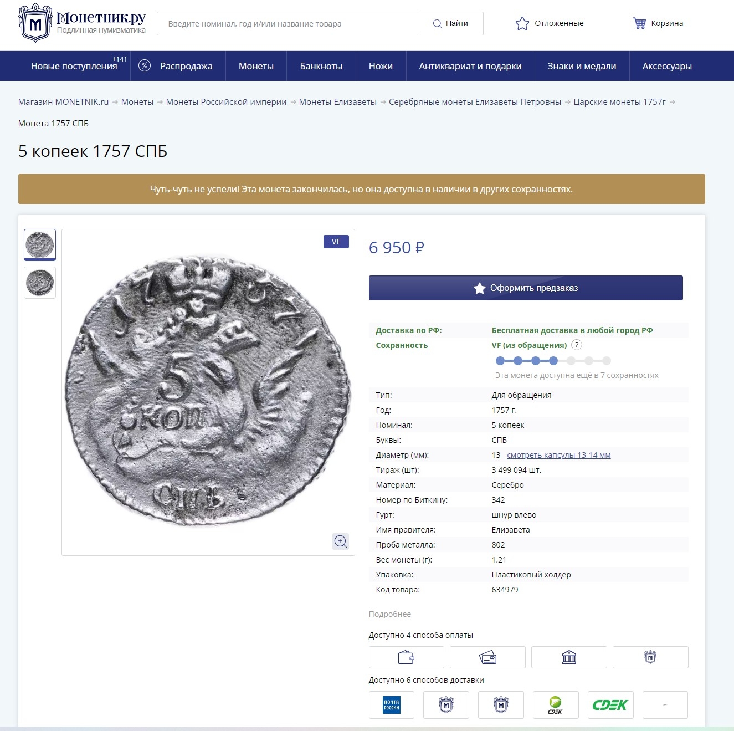Screen dimensions: 734x731
Task: Select the second coin thumbnail image
Action: click(x=40, y=283)
